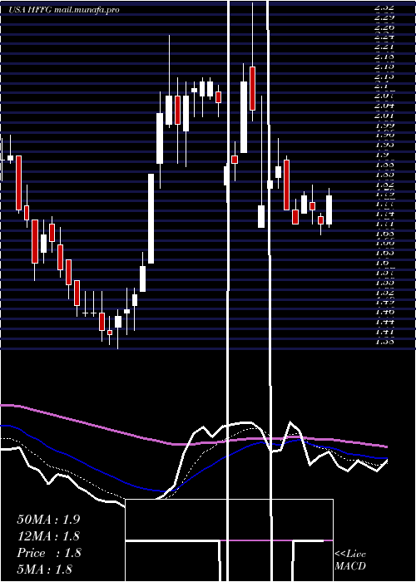Viewport: 416px width, 582px height.
Task: Click the Price : 1.8 legend entry
Action: coord(48,553)
